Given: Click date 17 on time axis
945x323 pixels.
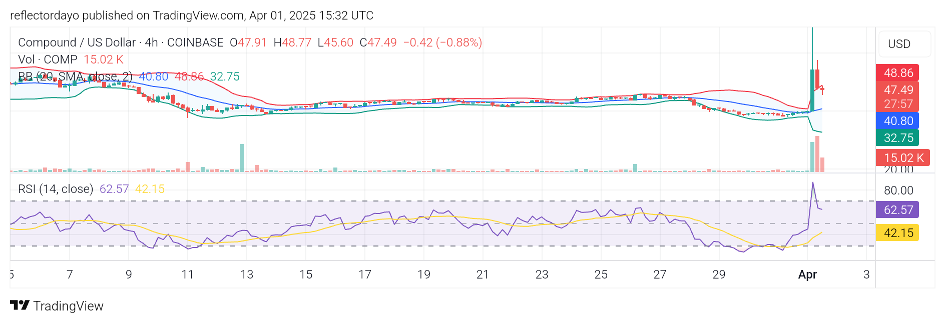Looking at the screenshot, I should pyautogui.click(x=365, y=274).
